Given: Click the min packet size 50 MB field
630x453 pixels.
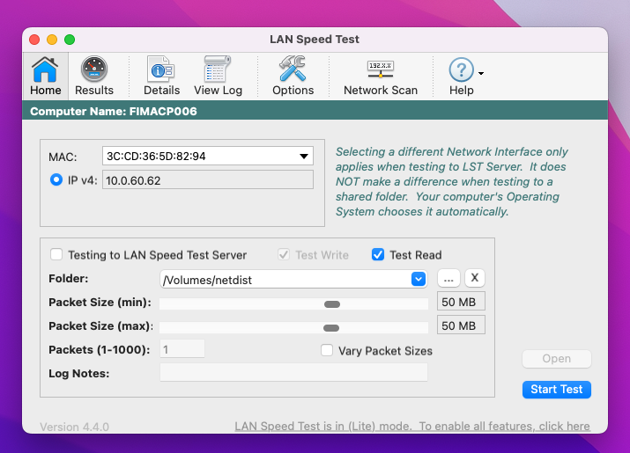Looking at the screenshot, I should point(461,302).
